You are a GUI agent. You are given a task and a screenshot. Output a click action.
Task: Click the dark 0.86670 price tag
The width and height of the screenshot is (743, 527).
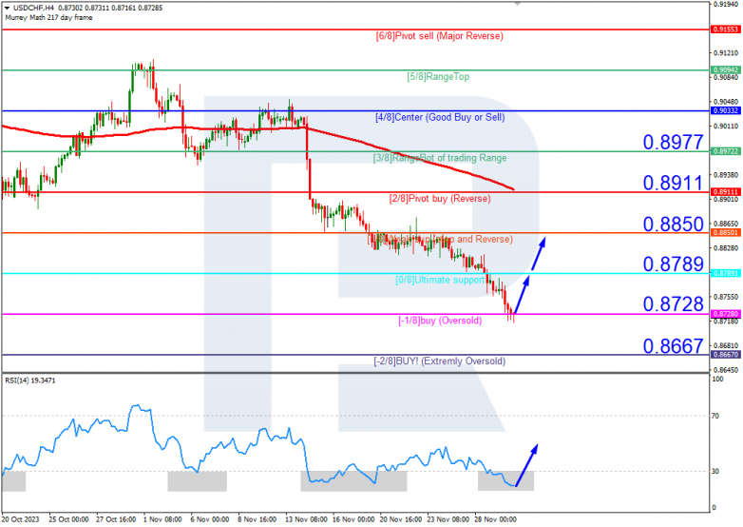point(726,355)
